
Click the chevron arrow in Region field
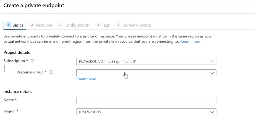212,112
